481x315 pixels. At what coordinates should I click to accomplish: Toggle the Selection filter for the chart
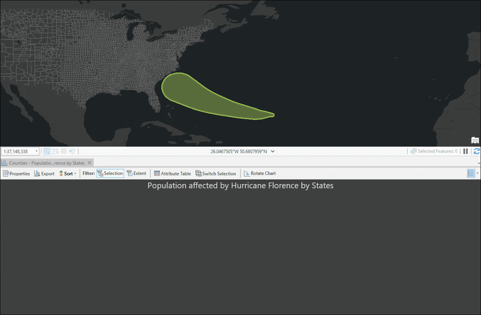(x=110, y=173)
